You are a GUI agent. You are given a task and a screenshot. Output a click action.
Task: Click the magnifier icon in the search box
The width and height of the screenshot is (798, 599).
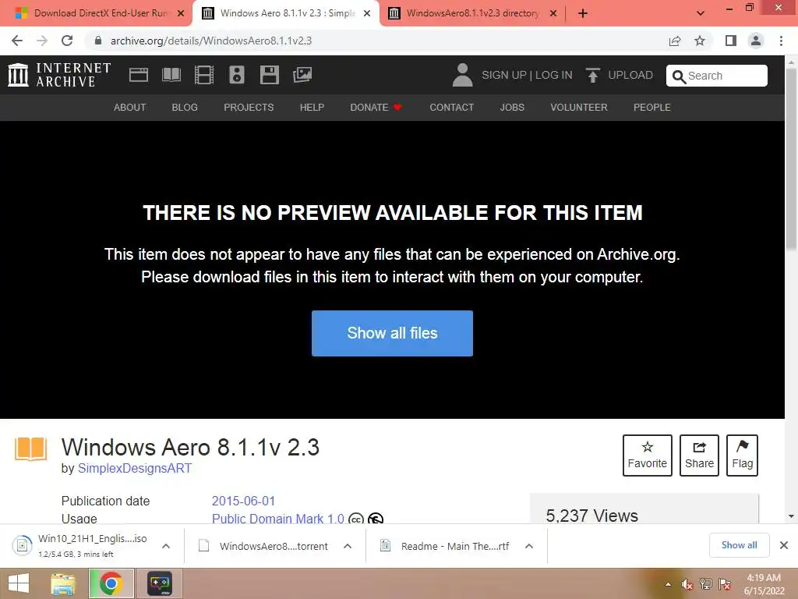tap(679, 76)
